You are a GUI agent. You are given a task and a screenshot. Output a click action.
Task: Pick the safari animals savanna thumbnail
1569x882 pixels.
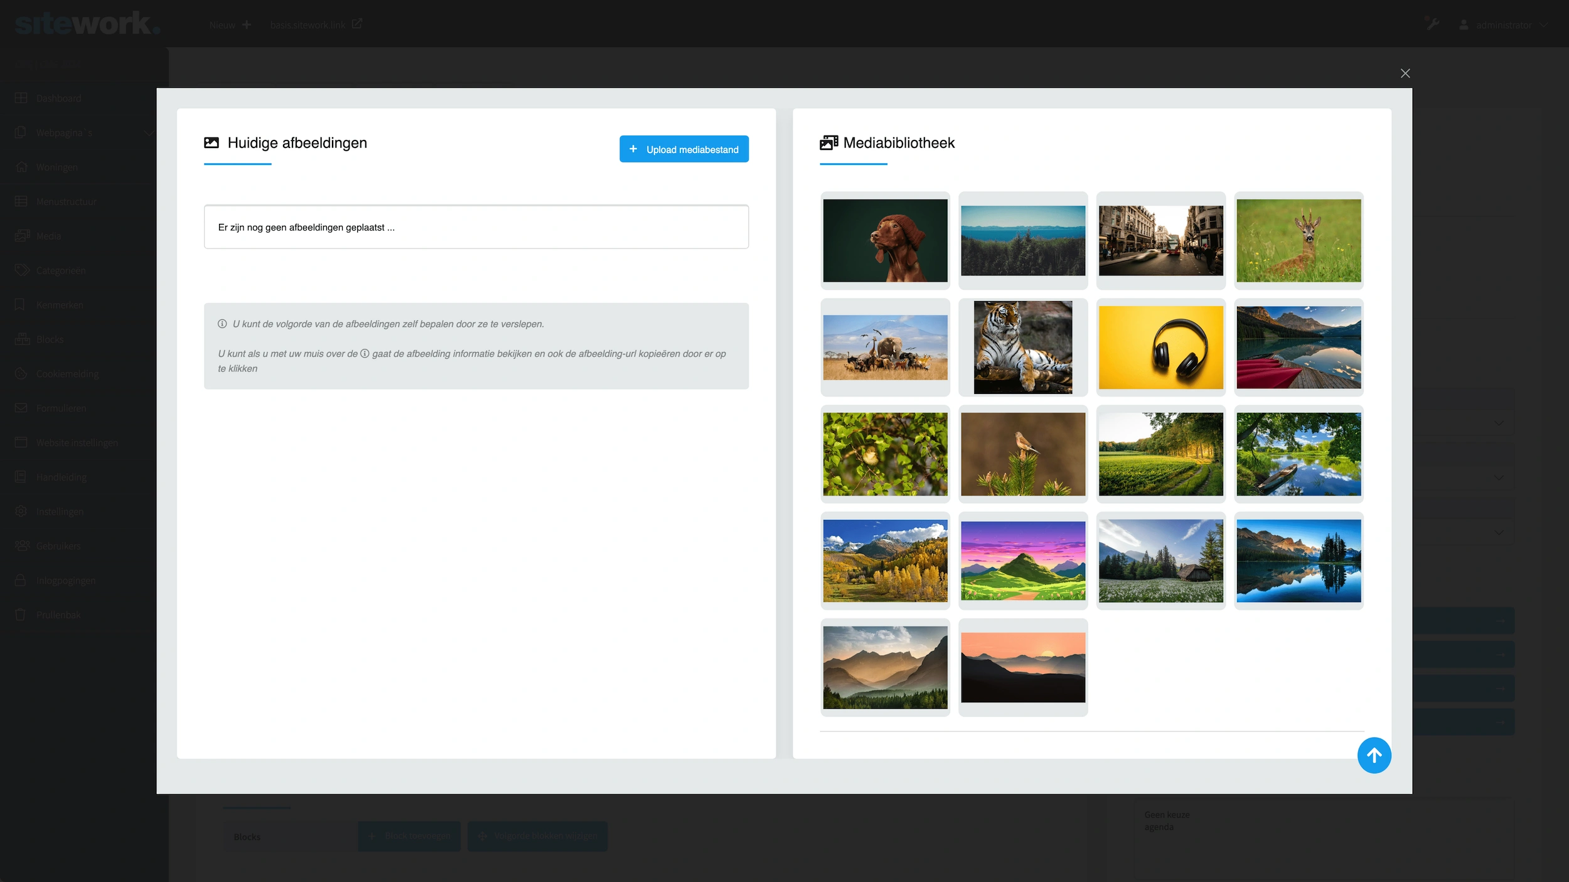click(885, 348)
